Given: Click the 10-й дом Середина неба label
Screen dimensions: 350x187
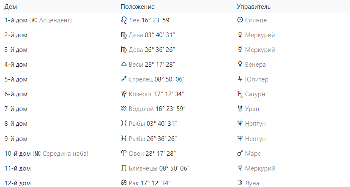Looking at the screenshot, I should click(x=46, y=154).
